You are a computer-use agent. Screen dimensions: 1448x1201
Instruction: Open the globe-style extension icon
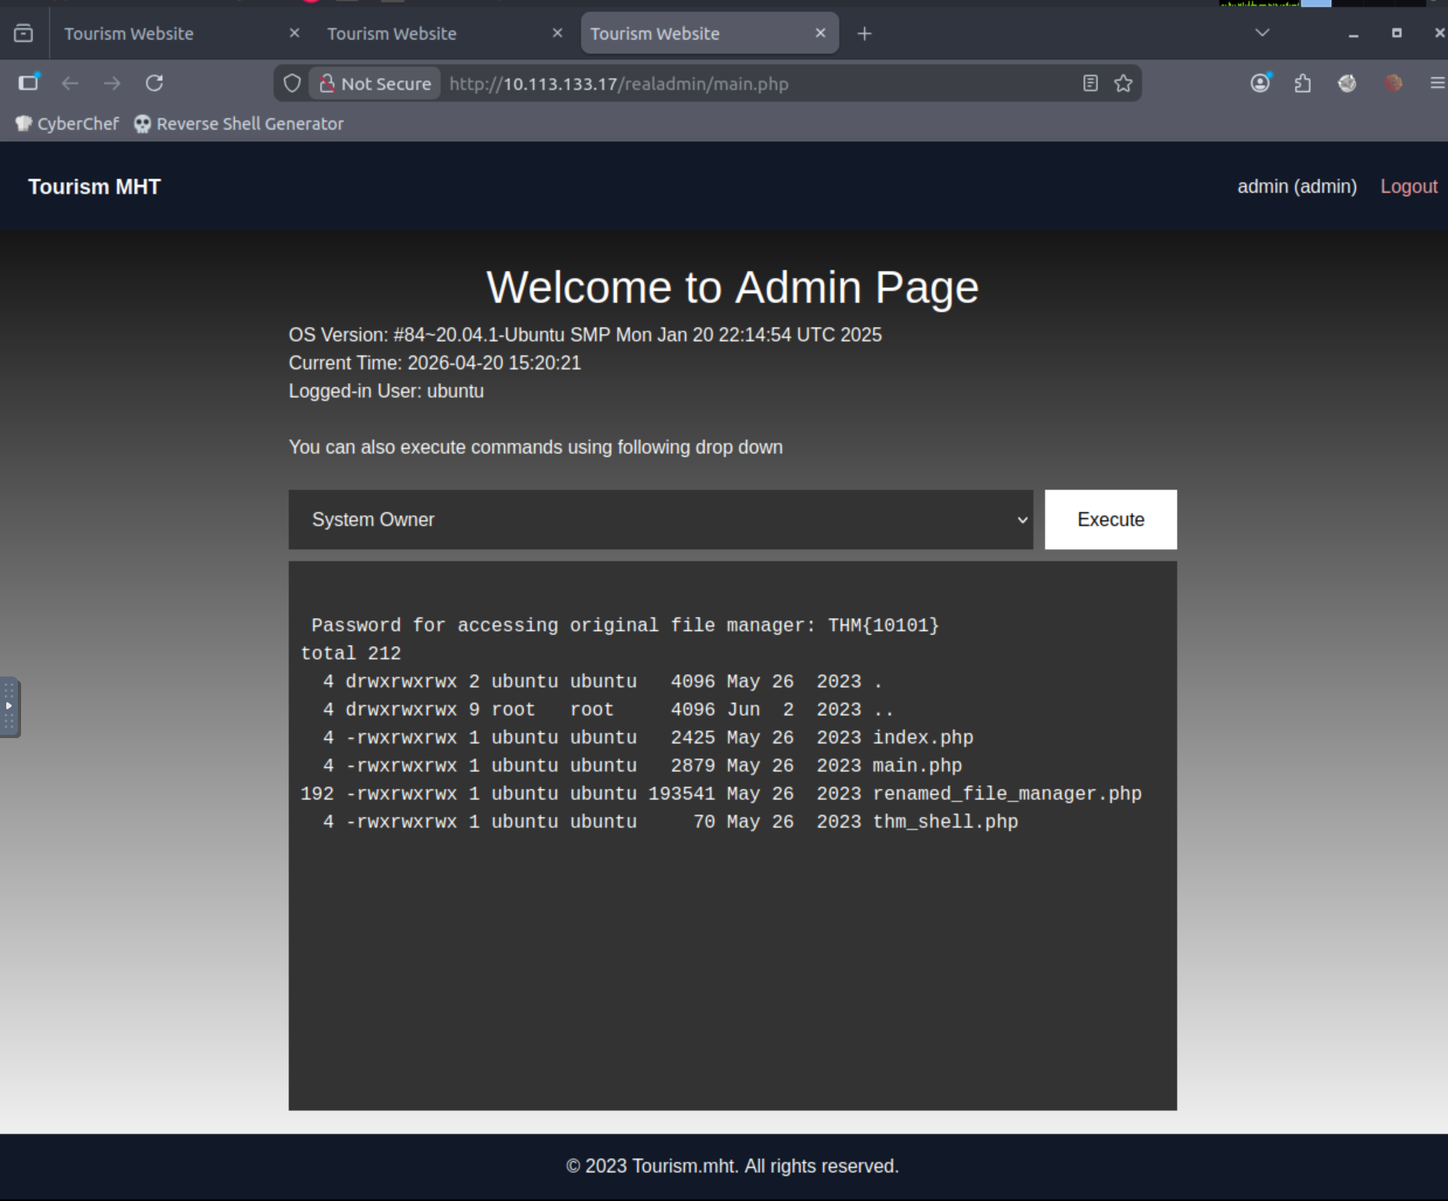pos(1347,83)
